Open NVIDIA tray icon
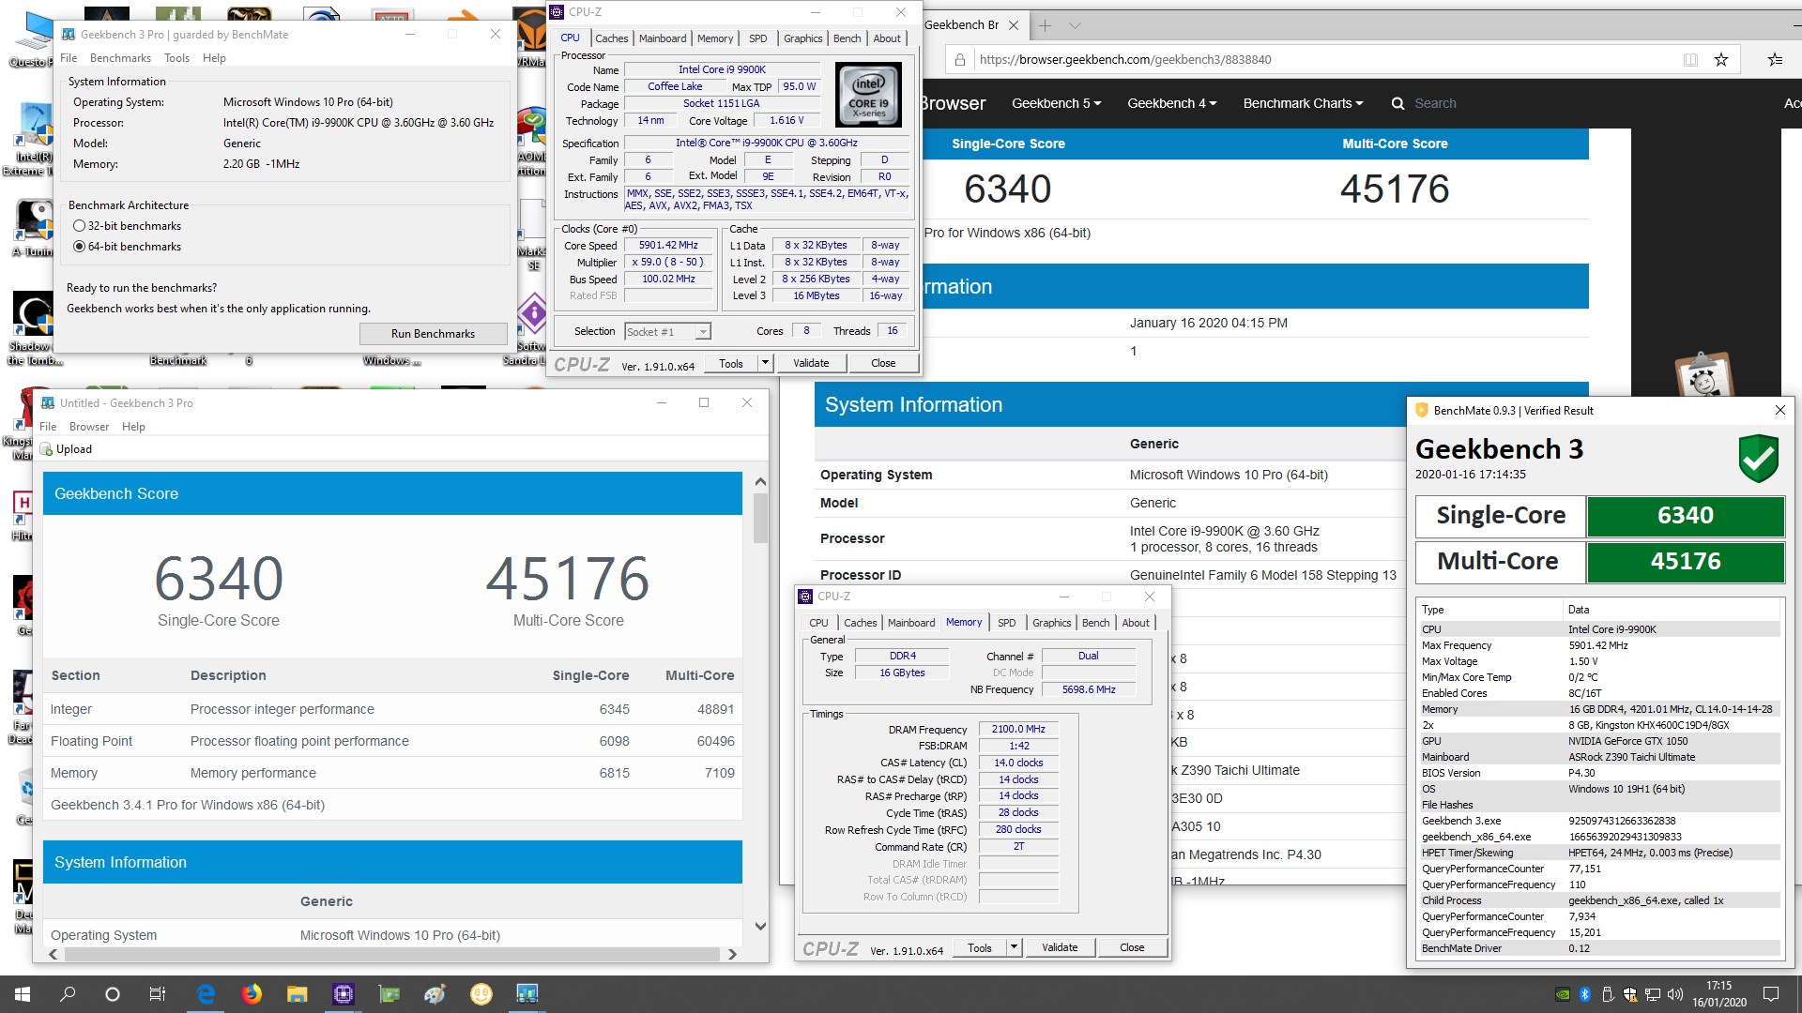Screen dimensions: 1802x1013 (1562, 994)
